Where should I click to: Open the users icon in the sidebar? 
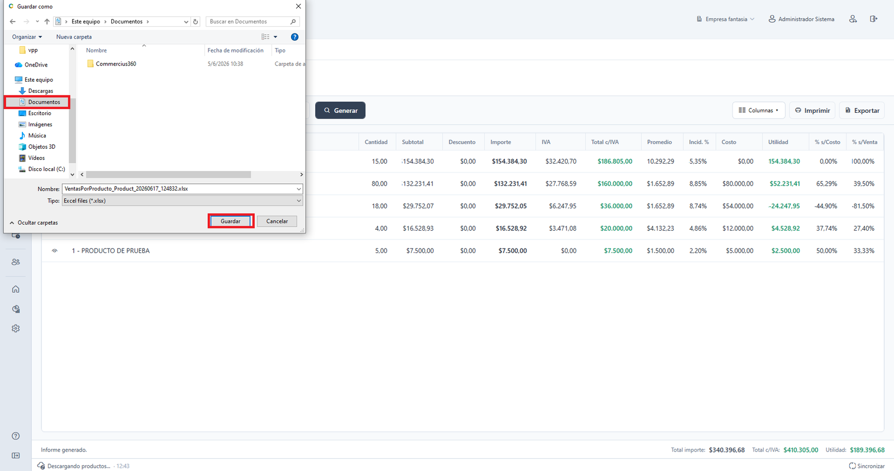click(x=16, y=262)
